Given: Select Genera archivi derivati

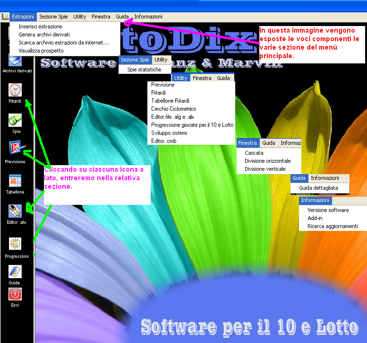Looking at the screenshot, I should pyautogui.click(x=44, y=35).
